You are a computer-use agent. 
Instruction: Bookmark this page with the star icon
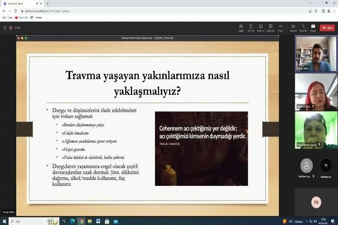pyautogui.click(x=316, y=11)
